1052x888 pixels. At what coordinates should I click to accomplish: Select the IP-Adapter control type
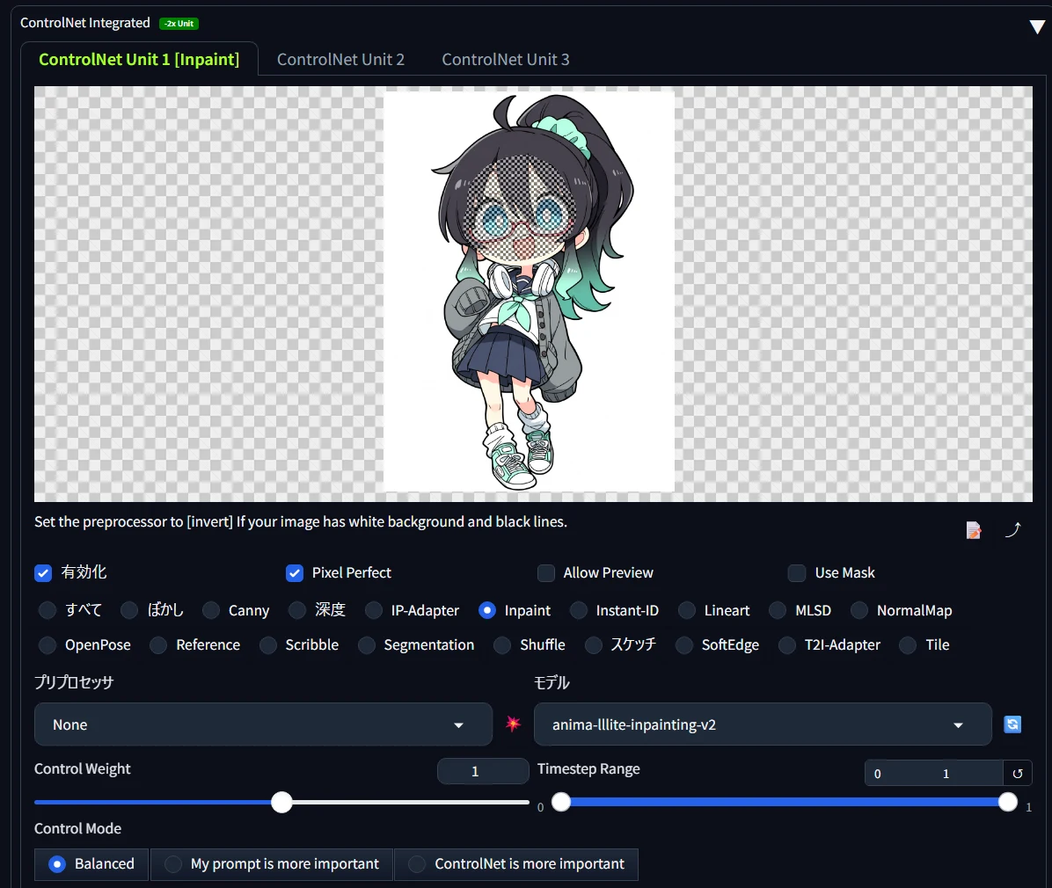click(x=374, y=610)
